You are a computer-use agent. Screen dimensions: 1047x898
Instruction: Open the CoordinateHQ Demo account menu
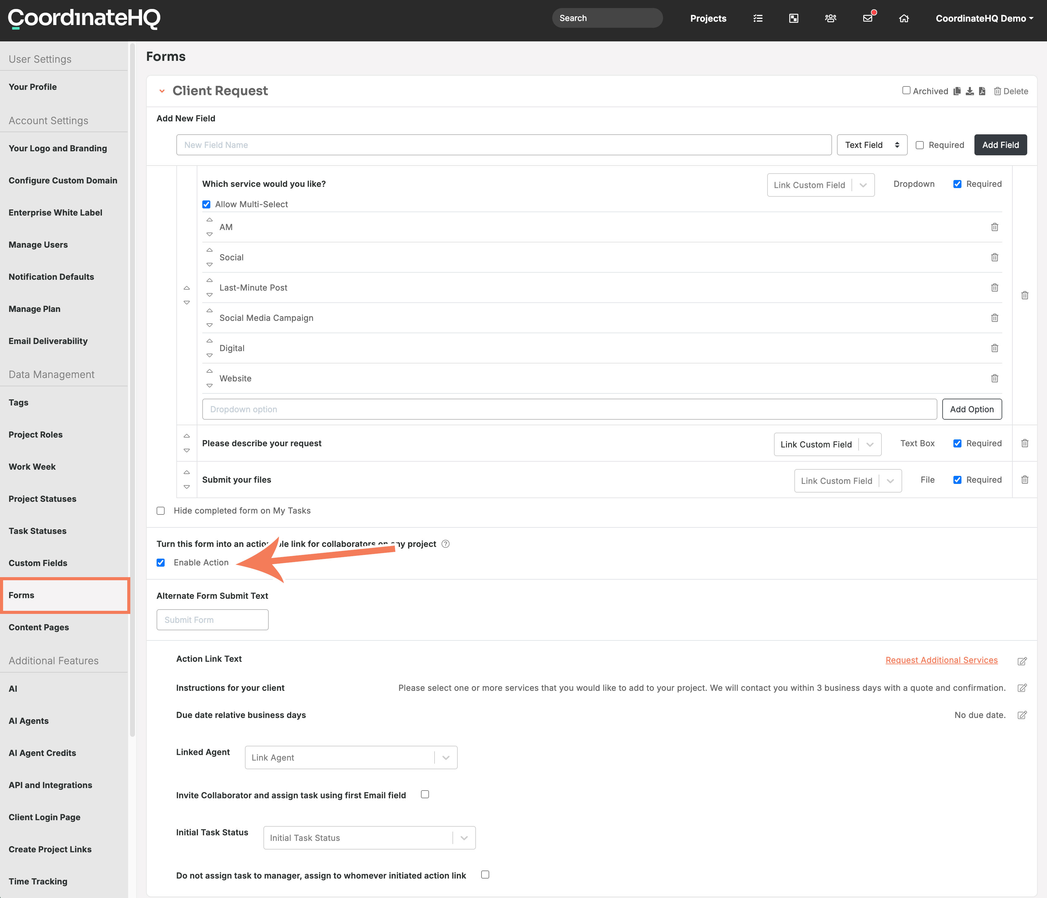pos(984,18)
